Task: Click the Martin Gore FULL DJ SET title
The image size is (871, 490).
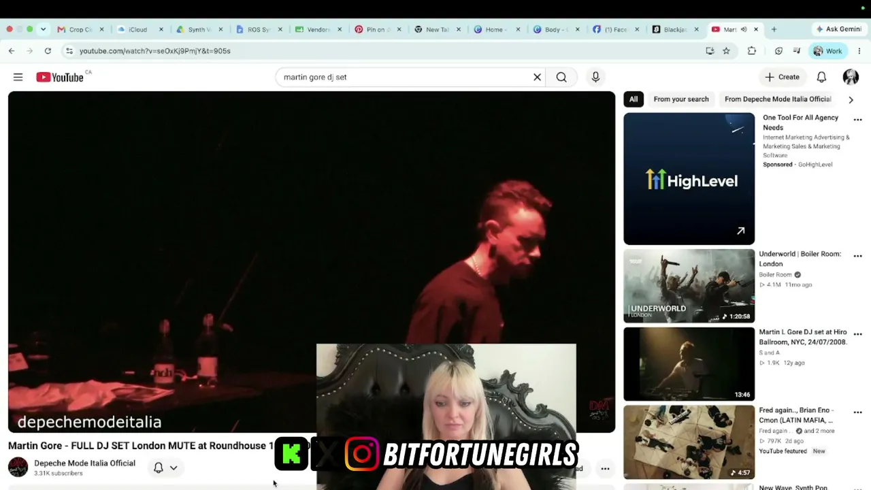Action: pos(141,446)
